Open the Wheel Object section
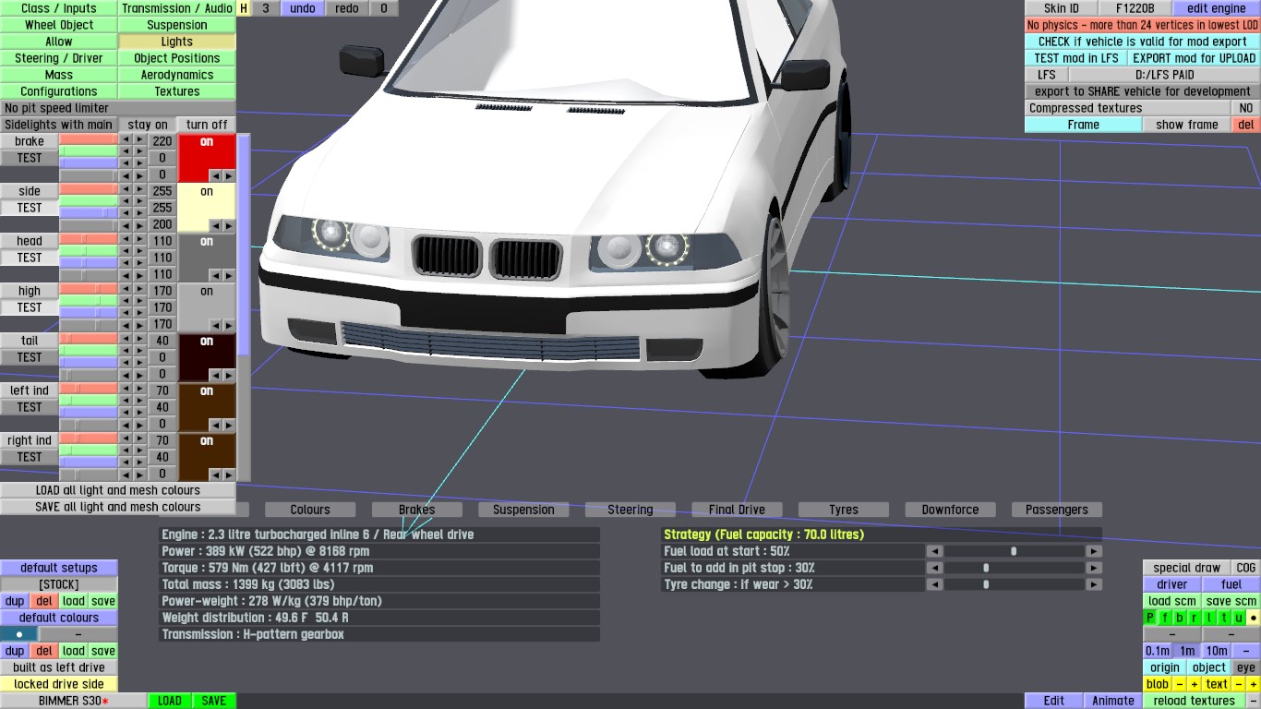1261x709 pixels. click(59, 25)
